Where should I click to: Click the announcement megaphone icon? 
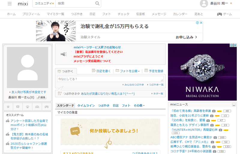[x=64, y=54]
